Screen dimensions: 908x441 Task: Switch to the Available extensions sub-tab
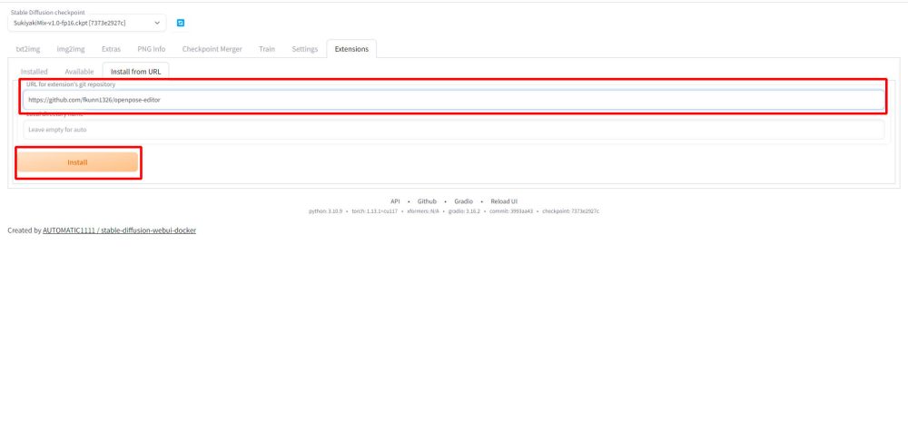pos(79,71)
